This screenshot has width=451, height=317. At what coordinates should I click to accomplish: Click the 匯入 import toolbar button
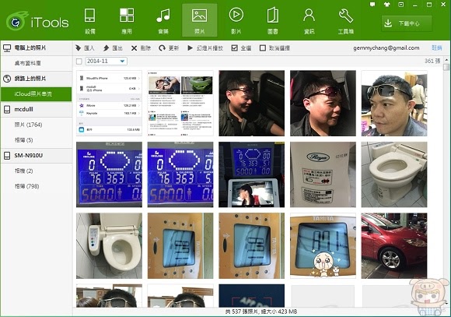85,48
